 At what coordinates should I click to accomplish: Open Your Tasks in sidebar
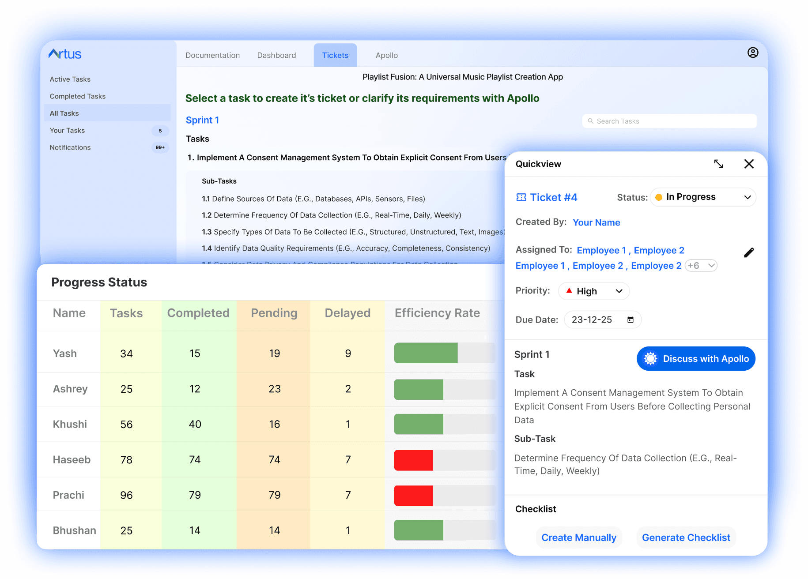click(67, 131)
